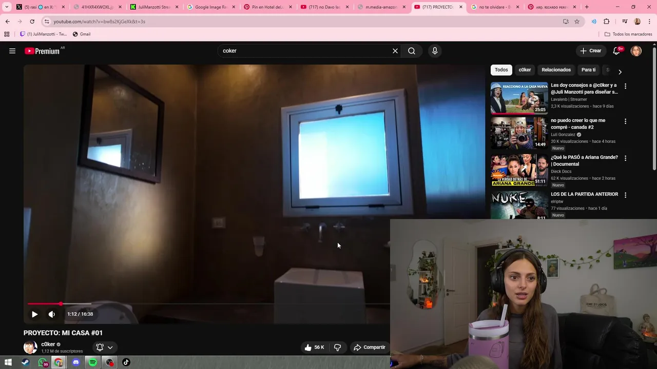Image resolution: width=657 pixels, height=369 pixels.
Task: Go to YouTube Premium home logo
Action: click(x=42, y=51)
